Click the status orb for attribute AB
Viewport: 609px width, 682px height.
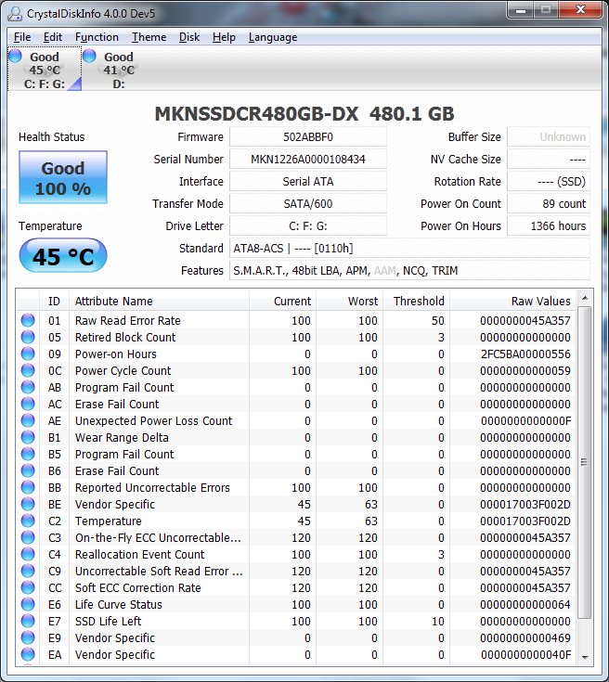(28, 387)
